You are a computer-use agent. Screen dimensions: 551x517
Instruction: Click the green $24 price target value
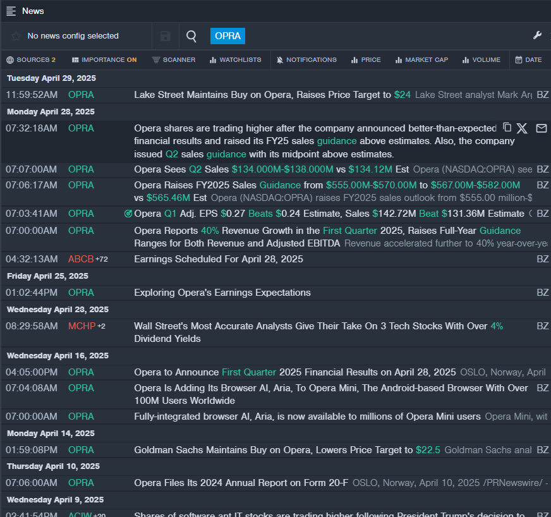click(403, 95)
